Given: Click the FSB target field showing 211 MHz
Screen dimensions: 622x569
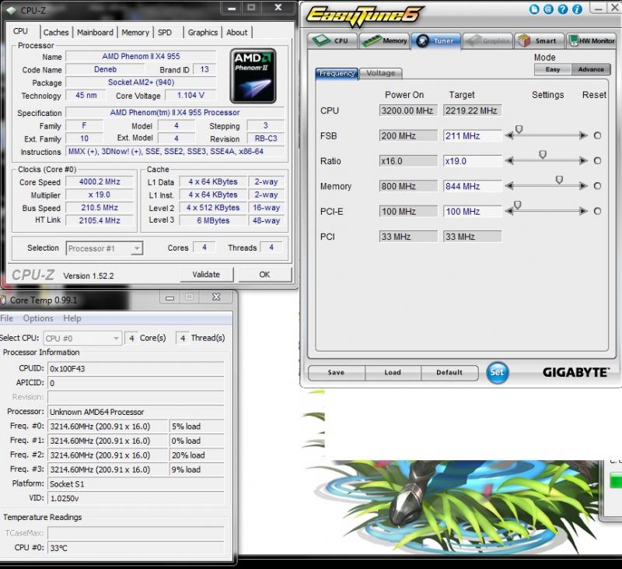Looking at the screenshot, I should tap(473, 135).
